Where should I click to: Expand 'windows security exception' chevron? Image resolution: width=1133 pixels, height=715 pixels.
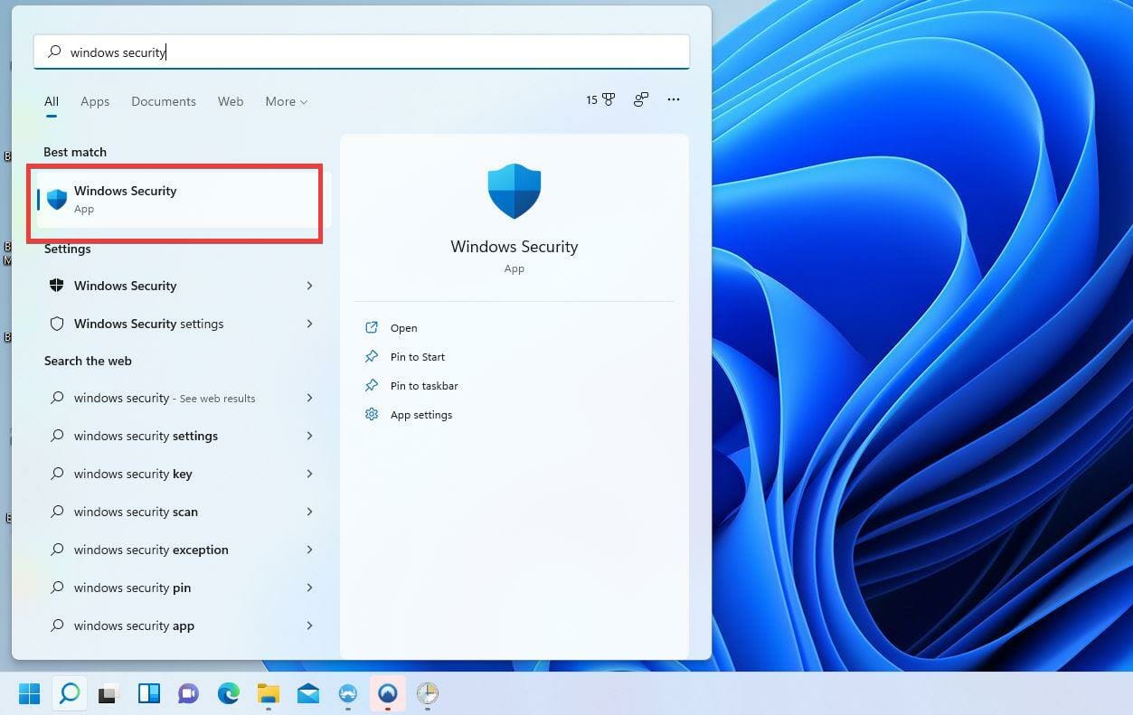tap(309, 550)
